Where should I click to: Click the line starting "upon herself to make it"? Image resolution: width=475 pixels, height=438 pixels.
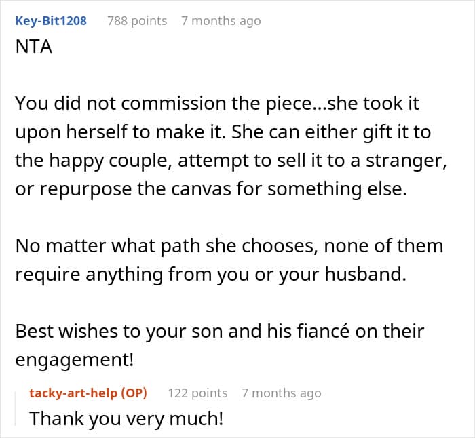(x=223, y=132)
